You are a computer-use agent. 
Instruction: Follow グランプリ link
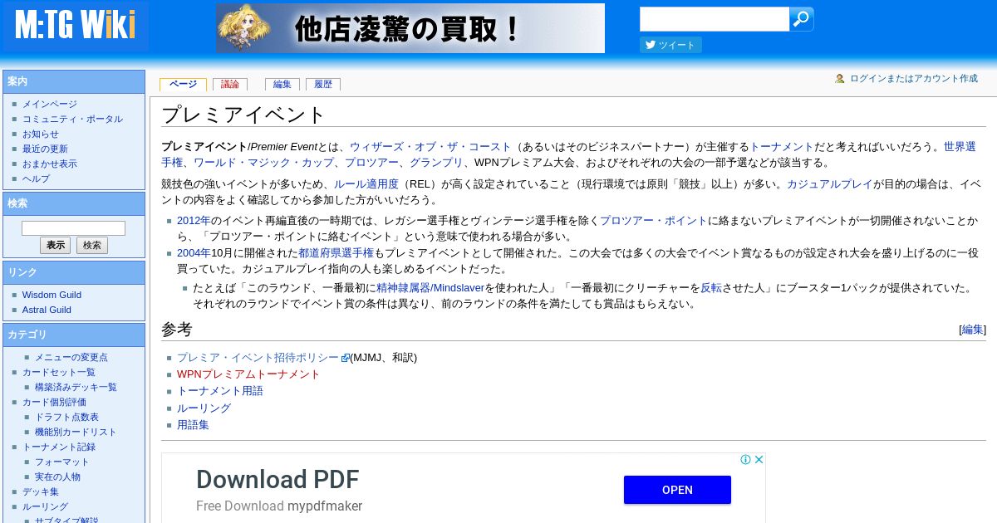(437, 163)
